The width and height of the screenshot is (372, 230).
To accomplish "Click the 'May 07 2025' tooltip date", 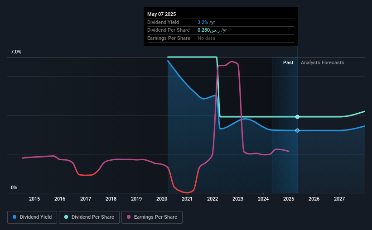I will (x=162, y=14).
